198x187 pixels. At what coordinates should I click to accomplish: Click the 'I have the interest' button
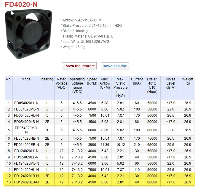(x=79, y=66)
